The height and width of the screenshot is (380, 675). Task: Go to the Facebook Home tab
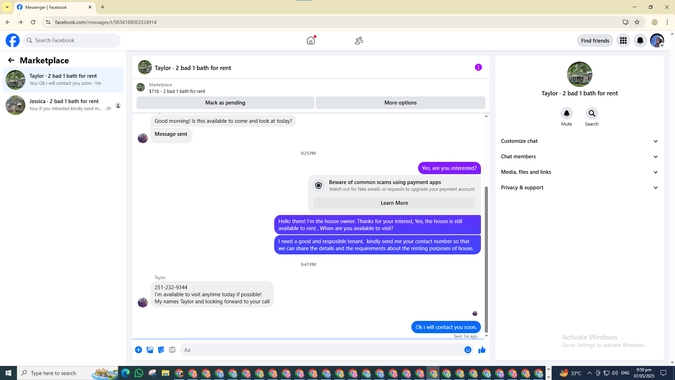point(311,40)
